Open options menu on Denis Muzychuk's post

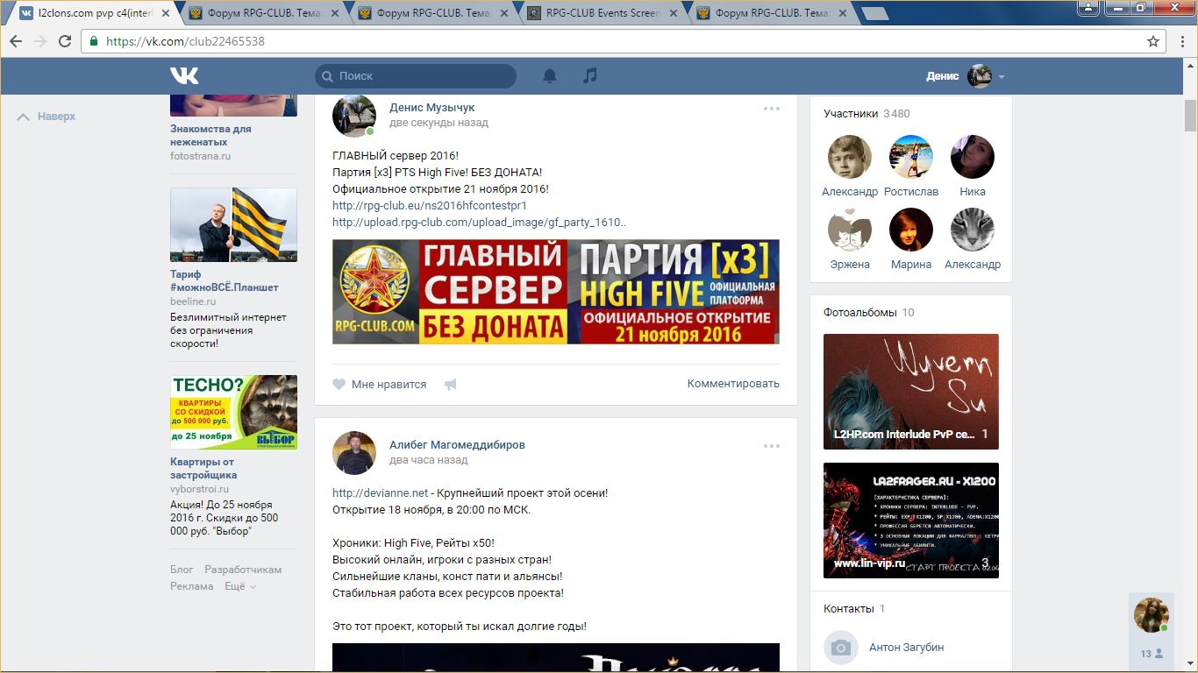[771, 109]
